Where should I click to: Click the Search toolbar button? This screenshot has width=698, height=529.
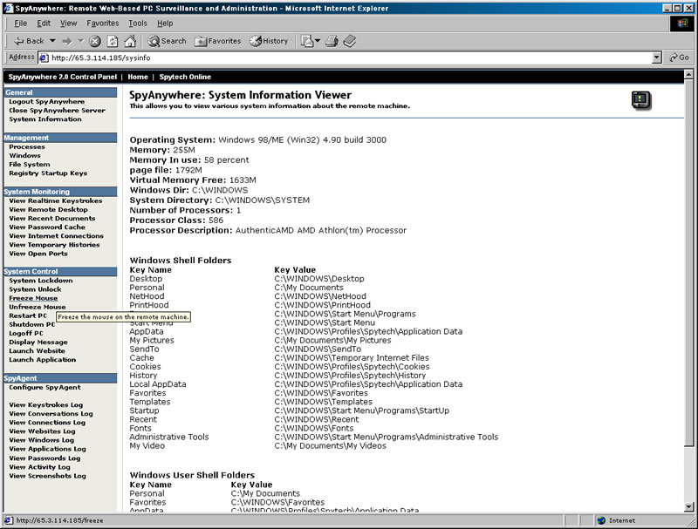click(167, 41)
